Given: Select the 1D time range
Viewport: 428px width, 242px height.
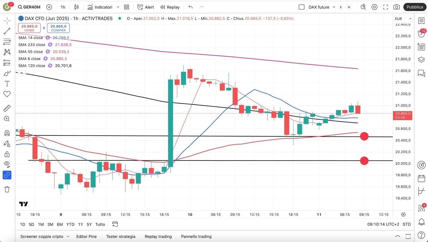Looking at the screenshot, I should [23, 224].
